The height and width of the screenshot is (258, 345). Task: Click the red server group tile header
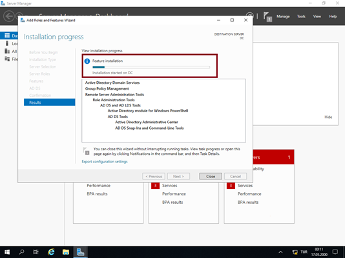tap(273, 157)
